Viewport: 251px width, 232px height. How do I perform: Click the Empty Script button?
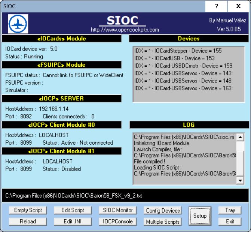(28, 210)
